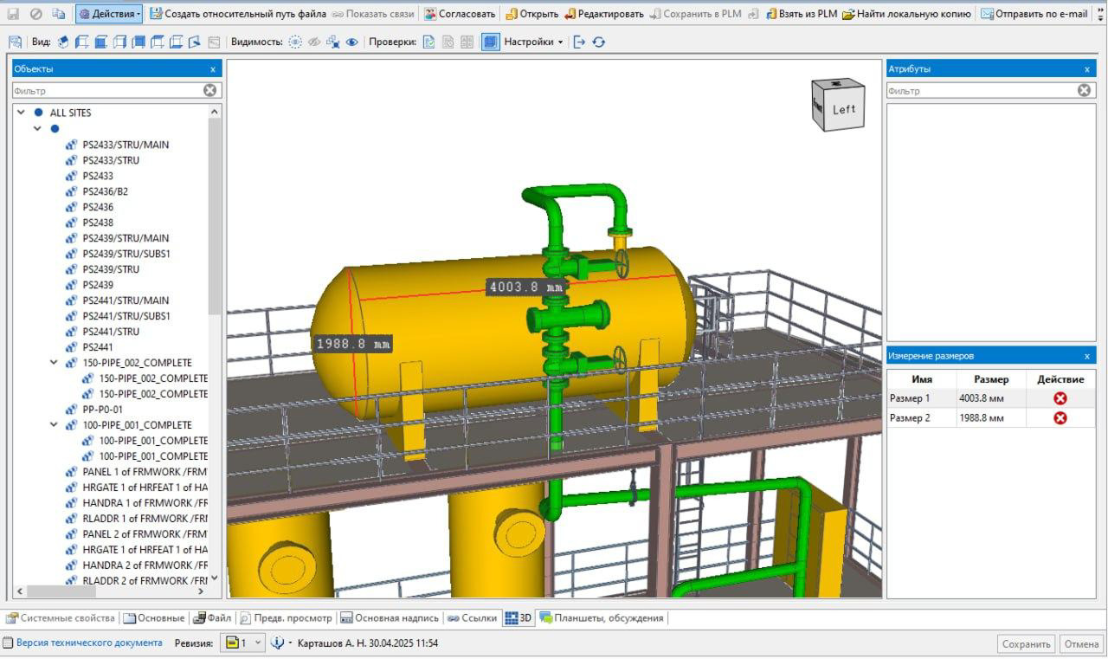Click Найти локальную копию folder icon
1108x659 pixels.
point(848,14)
